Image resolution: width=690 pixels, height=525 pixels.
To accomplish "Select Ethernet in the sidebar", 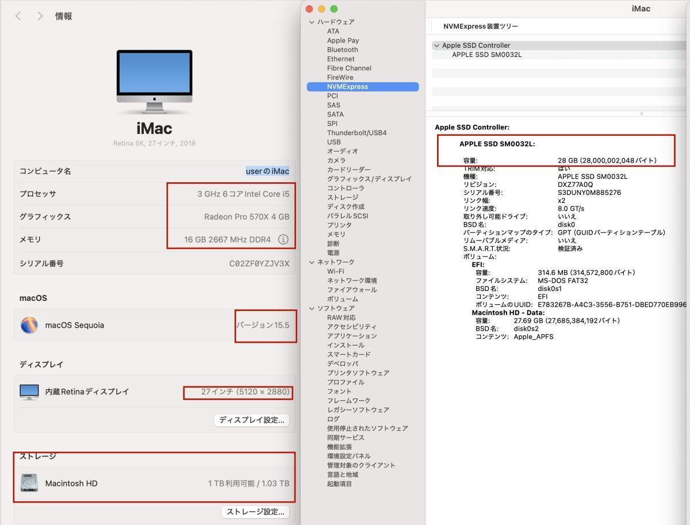I will point(341,59).
